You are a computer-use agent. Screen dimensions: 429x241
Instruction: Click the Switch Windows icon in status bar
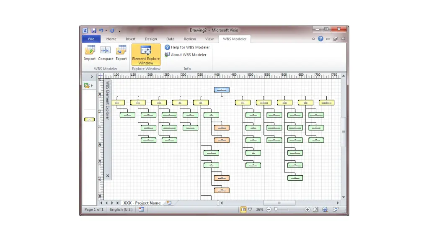336,209
